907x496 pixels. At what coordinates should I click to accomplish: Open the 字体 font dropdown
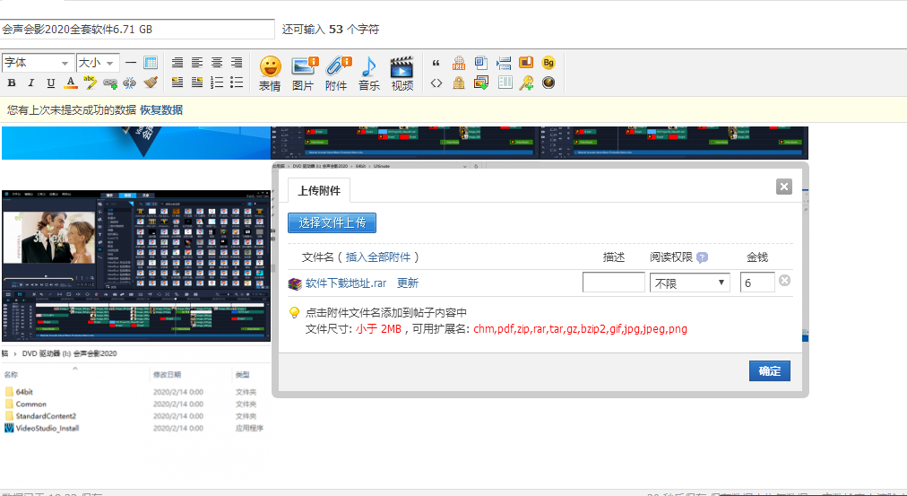pyautogui.click(x=37, y=63)
